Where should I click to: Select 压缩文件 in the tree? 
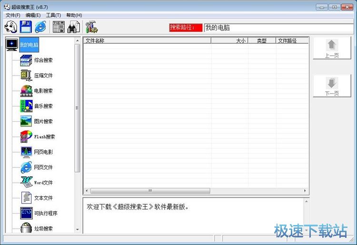[43, 76]
